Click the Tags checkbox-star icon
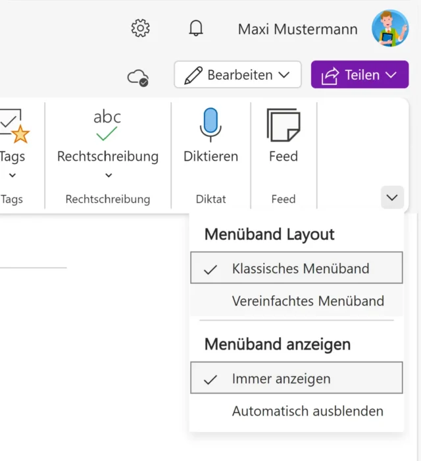 click(x=14, y=126)
